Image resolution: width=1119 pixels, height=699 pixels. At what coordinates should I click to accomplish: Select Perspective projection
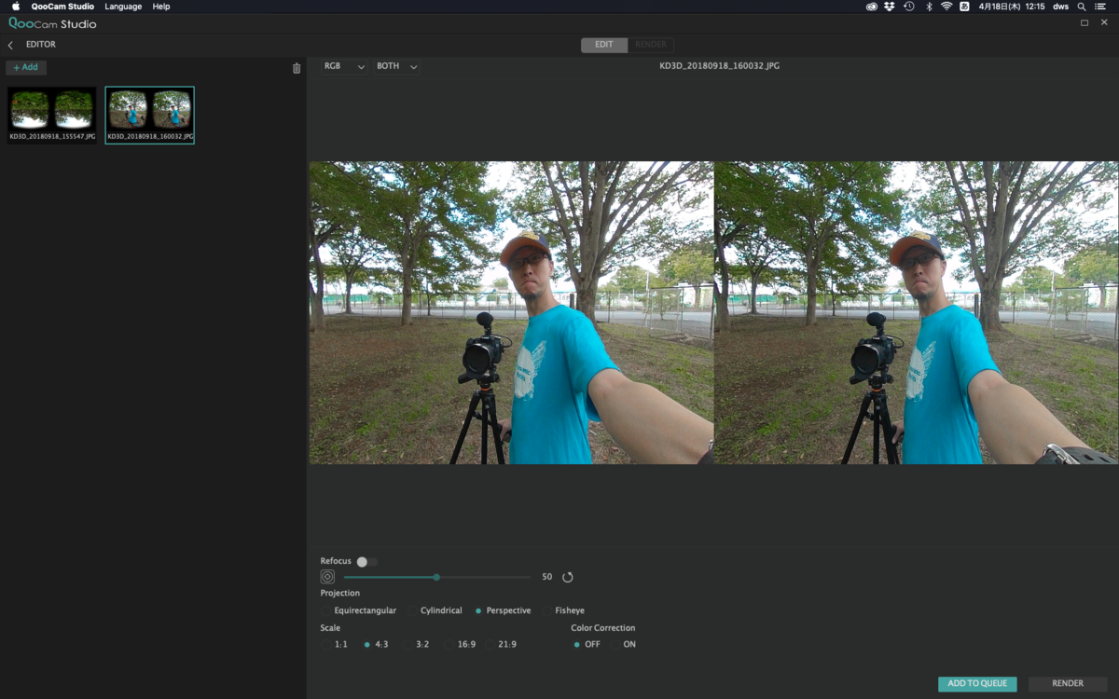click(504, 610)
